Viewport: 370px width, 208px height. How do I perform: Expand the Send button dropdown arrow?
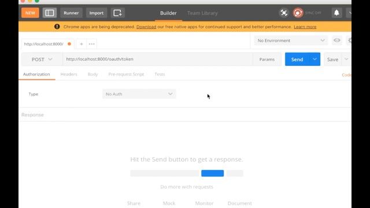314,59
